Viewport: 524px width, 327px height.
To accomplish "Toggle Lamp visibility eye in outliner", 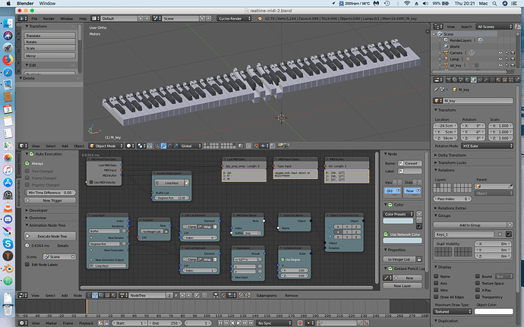I will 500,58.
